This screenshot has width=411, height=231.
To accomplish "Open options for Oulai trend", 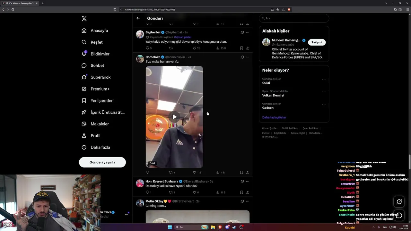I will click(x=324, y=80).
